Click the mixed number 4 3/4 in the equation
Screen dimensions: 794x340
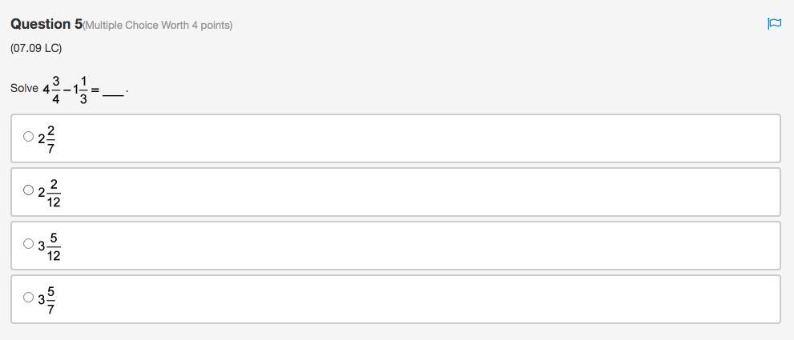click(52, 90)
